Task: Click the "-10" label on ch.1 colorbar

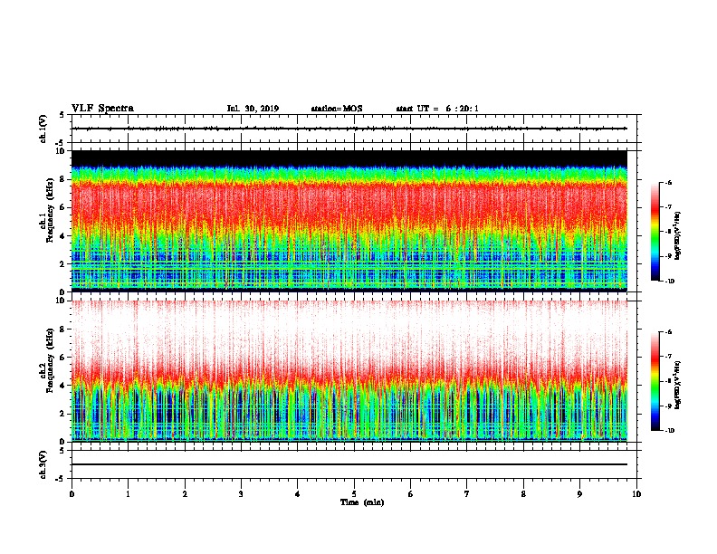Action: pos(669,281)
